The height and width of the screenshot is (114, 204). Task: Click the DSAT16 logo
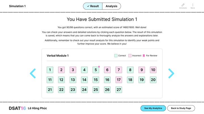click(17, 108)
